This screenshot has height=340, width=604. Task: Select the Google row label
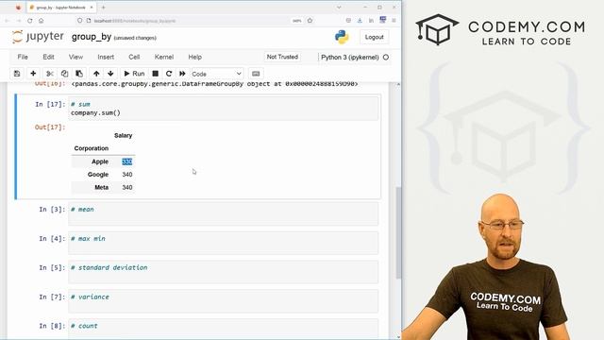pyautogui.click(x=98, y=174)
